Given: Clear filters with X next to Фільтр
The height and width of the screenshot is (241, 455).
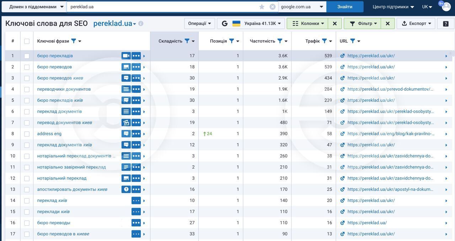Looking at the screenshot, I should [387, 23].
